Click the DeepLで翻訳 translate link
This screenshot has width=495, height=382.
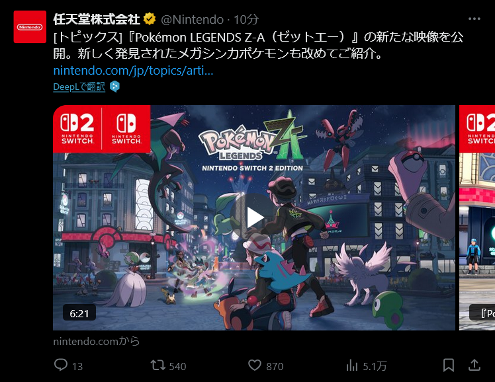[x=79, y=87]
